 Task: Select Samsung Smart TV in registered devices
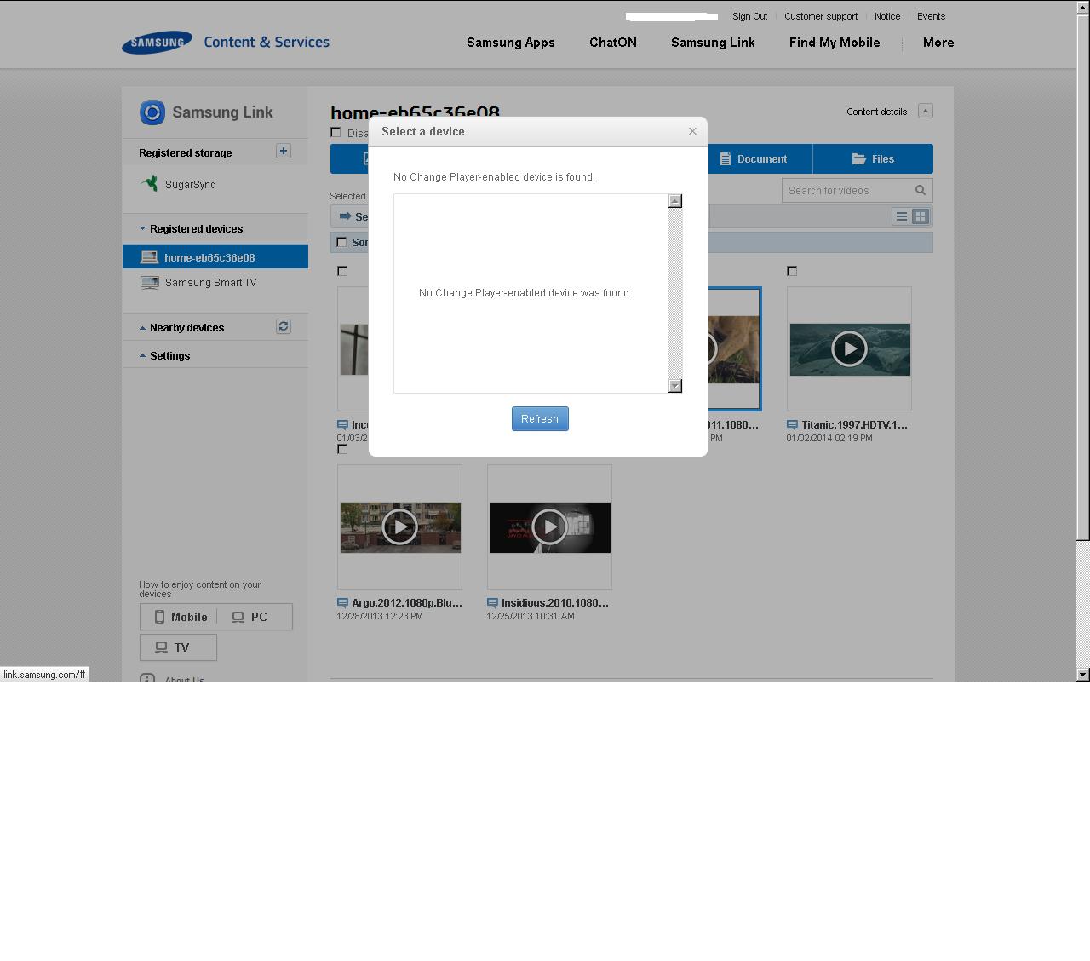(x=210, y=283)
